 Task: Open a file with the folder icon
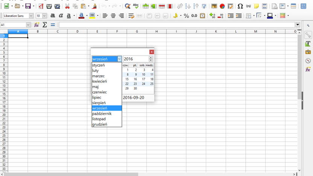17,6
